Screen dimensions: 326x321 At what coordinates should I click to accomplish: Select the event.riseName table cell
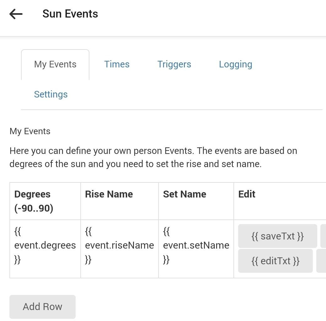119,246
